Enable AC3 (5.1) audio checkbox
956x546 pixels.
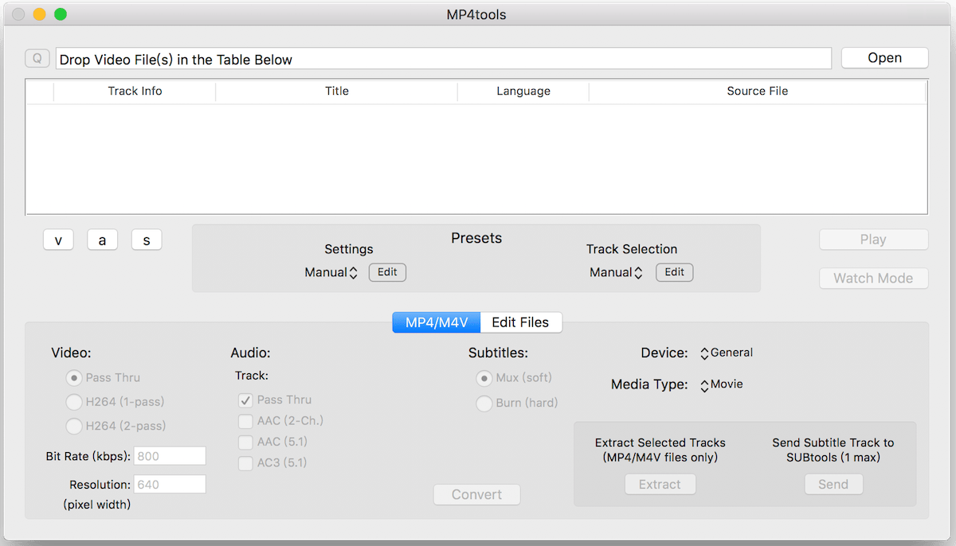(x=245, y=462)
